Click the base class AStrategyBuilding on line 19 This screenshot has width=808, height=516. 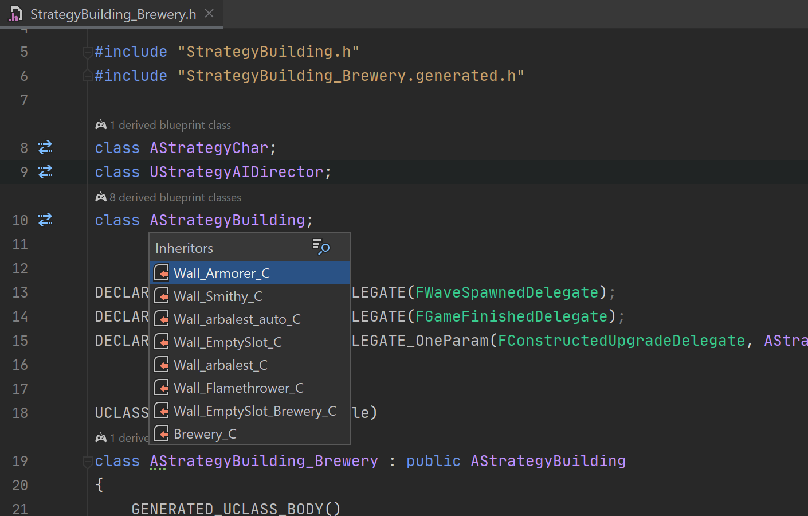point(548,461)
